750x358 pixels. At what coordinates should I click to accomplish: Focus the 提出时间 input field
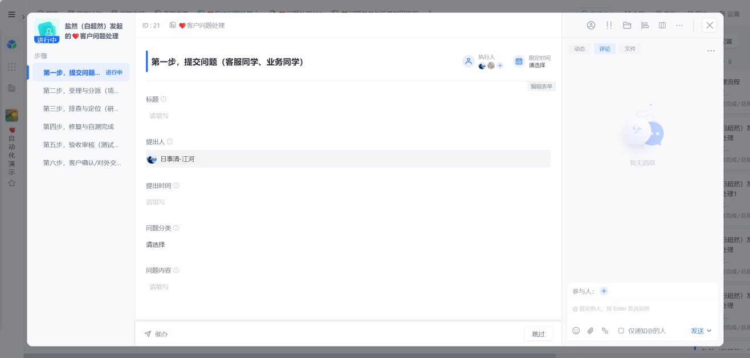coord(348,202)
